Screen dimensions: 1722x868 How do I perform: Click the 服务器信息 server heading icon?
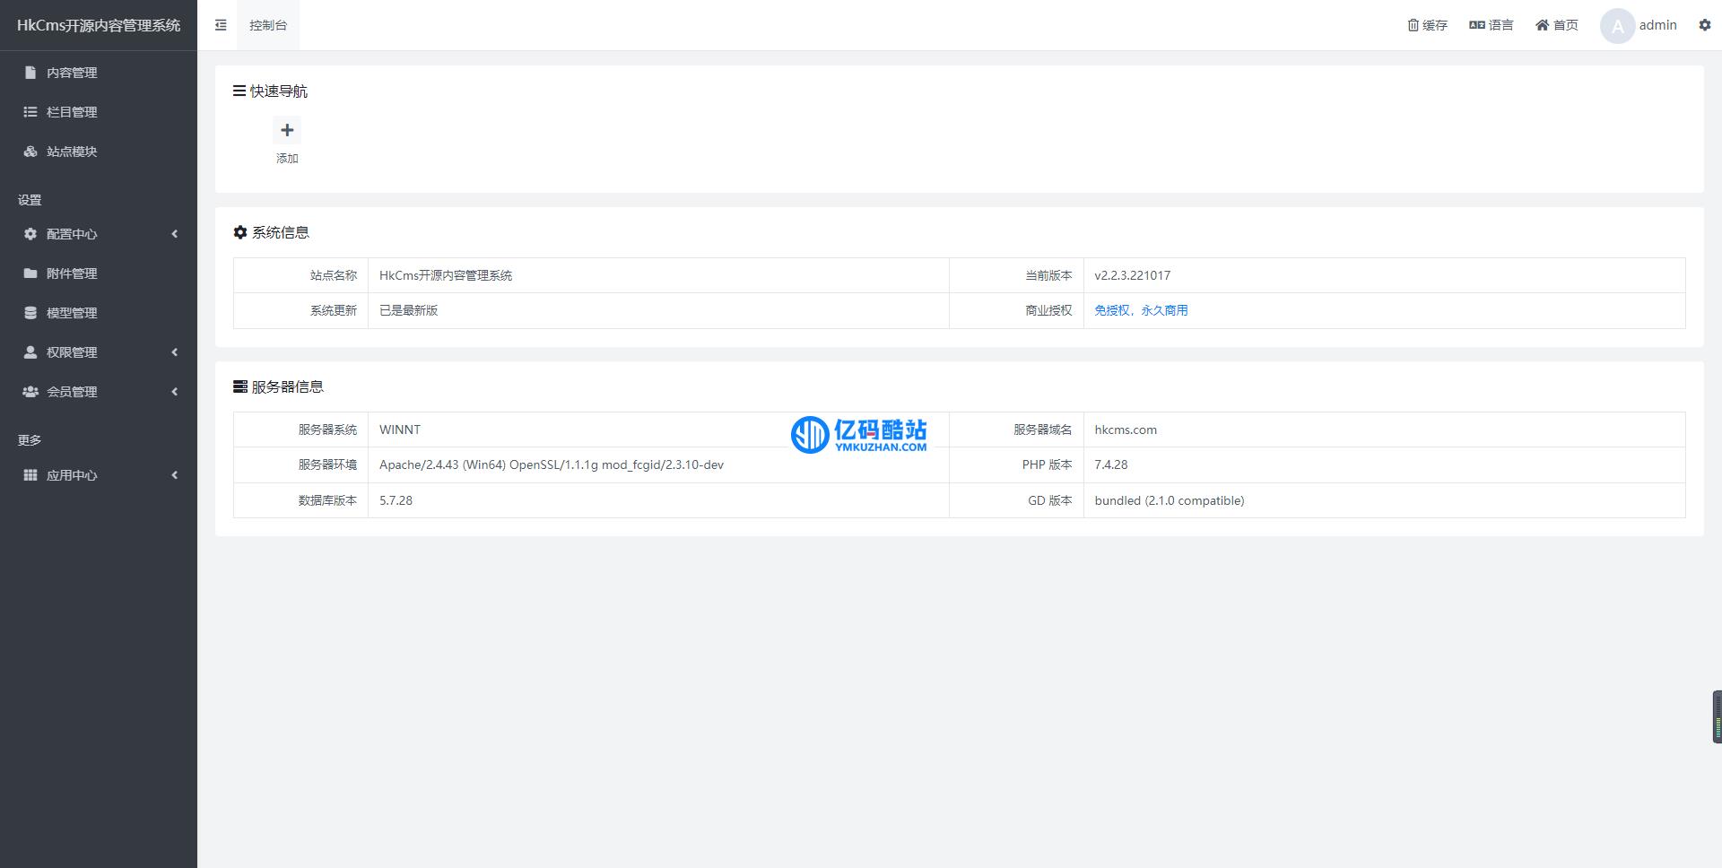pos(240,386)
